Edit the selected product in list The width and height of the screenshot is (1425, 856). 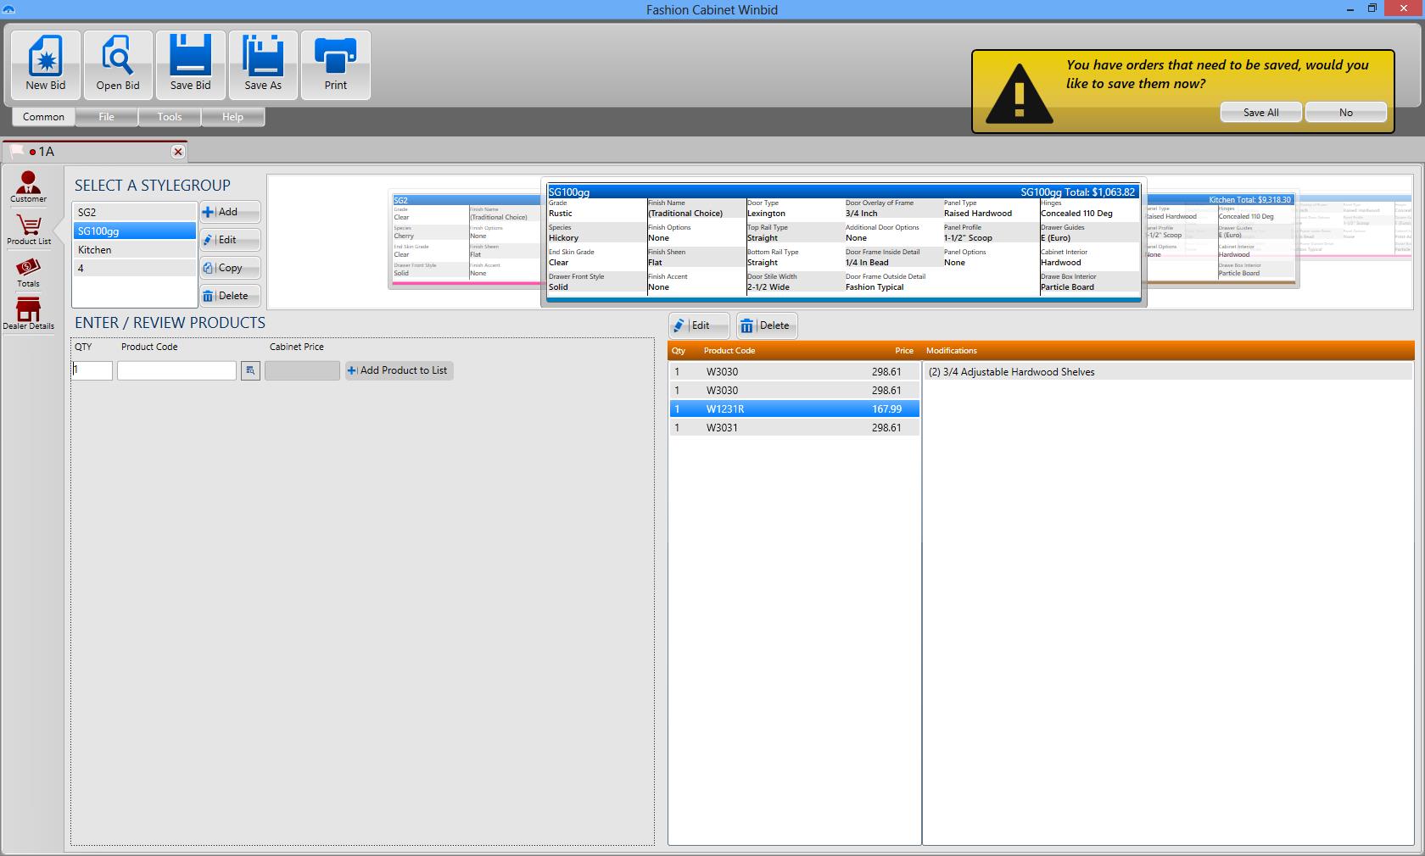(699, 325)
